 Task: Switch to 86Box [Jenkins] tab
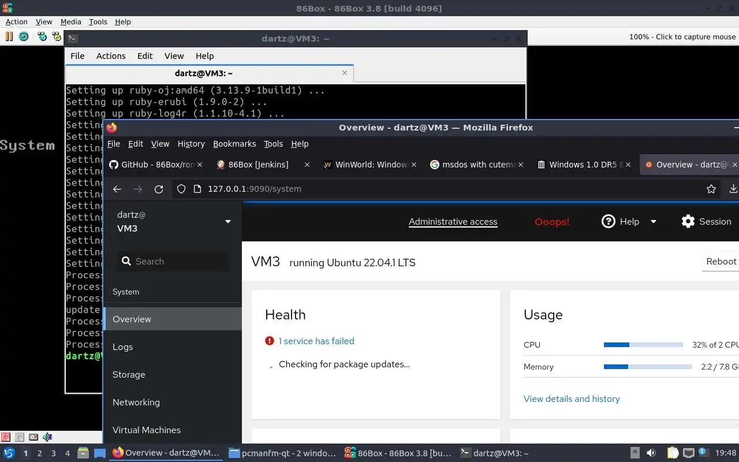point(263,165)
